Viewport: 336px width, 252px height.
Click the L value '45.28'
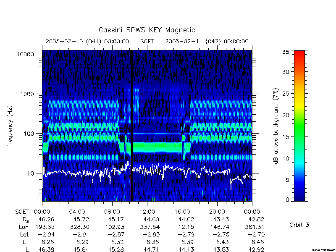click(116, 249)
